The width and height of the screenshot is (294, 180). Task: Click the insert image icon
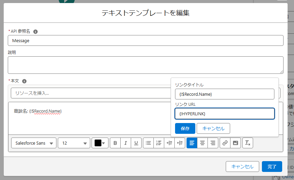236,143
